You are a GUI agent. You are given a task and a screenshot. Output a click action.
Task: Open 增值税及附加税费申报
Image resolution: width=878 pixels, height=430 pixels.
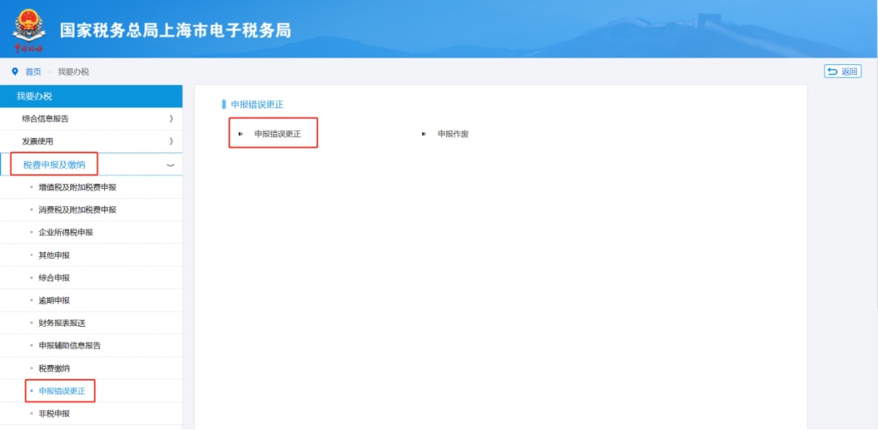coord(77,187)
